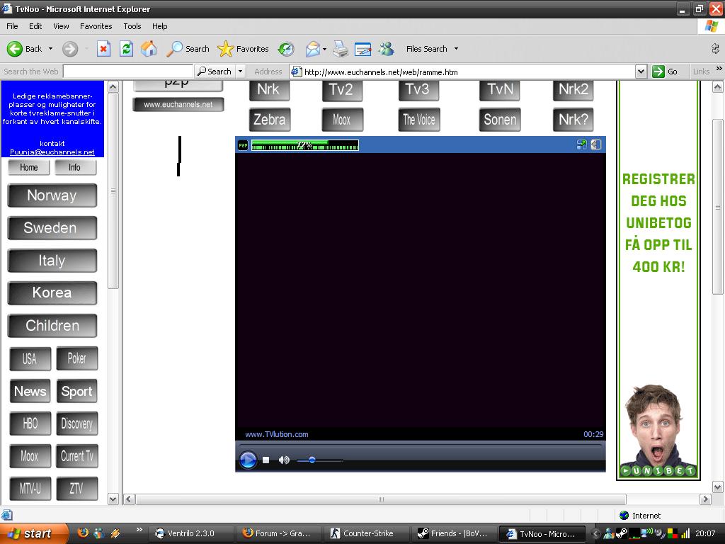Open the File menu
Viewport: 725px width, 544px height.
coord(12,26)
